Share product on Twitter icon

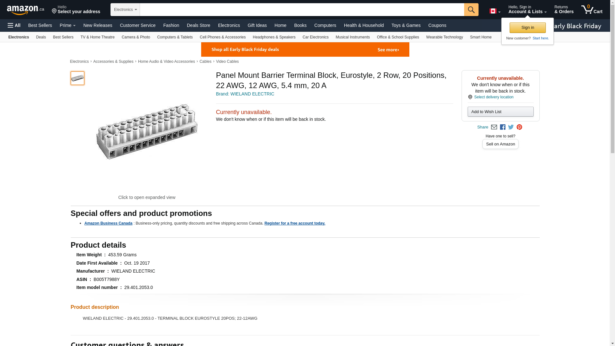click(x=511, y=127)
